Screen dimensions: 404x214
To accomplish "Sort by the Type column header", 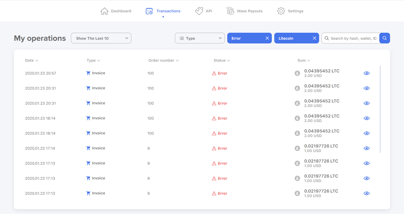I will [x=93, y=60].
